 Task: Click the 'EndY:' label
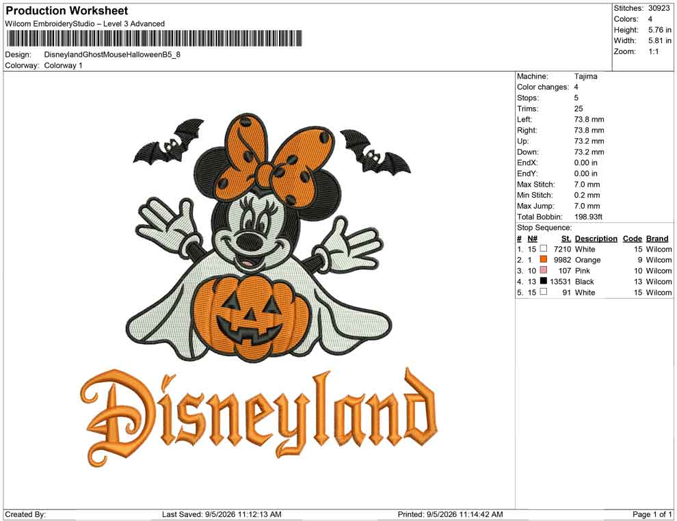(x=527, y=174)
